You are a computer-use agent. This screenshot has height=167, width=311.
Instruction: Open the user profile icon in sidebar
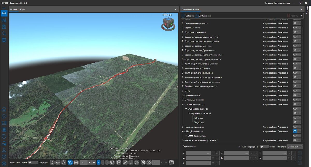[4, 150]
